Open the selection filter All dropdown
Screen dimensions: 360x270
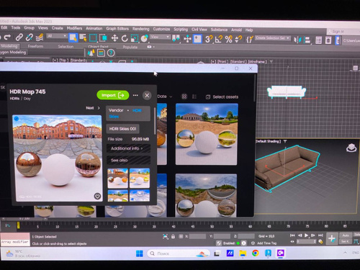(57, 36)
